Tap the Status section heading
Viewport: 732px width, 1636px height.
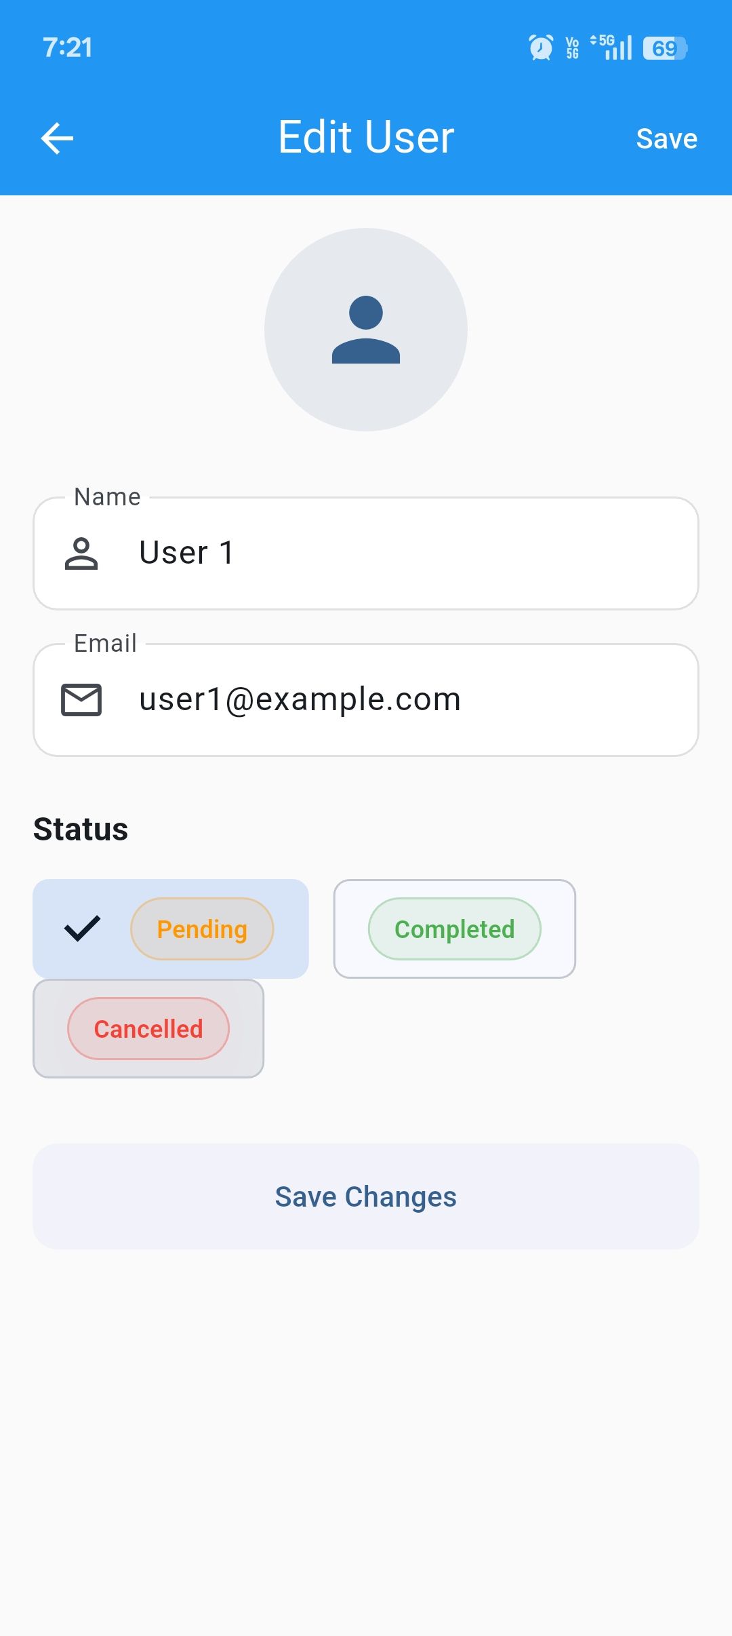(81, 830)
